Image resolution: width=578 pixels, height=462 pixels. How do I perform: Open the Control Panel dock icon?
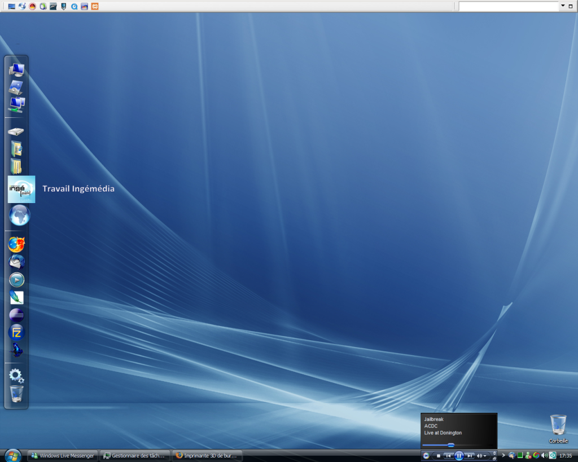pos(16,87)
